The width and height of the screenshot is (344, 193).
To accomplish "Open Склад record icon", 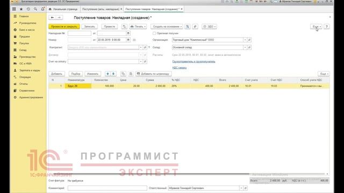I will (x=249, y=47).
